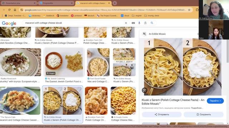Click the Сохранить save button
This screenshot has width=229, height=128.
pos(204,114)
